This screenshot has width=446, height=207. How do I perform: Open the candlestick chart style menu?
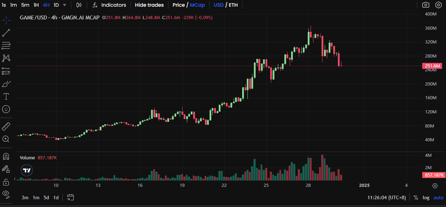click(79, 5)
